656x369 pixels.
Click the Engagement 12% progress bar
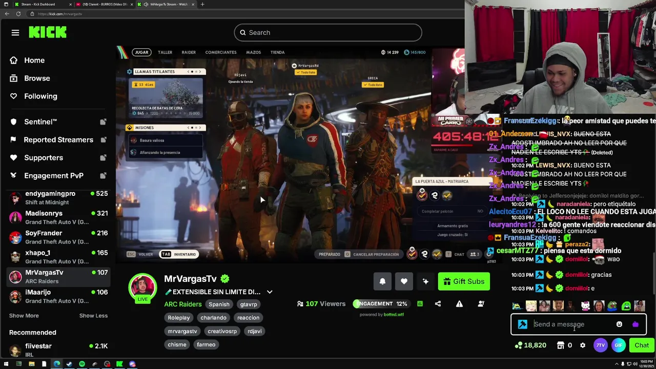382,304
